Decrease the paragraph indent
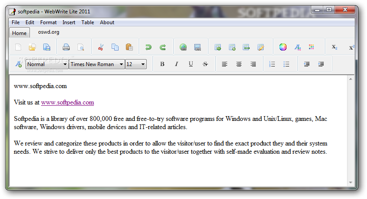The height and width of the screenshot is (199, 367). [x=306, y=64]
